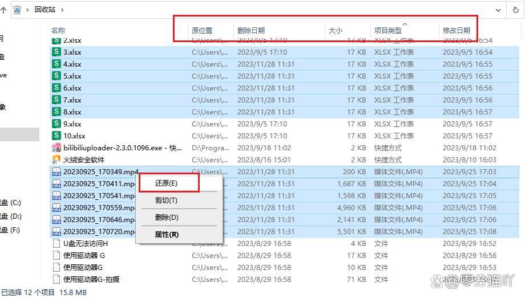The image size is (525, 299).
Task: Select the bilibiliuploader shortcut icon
Action: pos(56,148)
